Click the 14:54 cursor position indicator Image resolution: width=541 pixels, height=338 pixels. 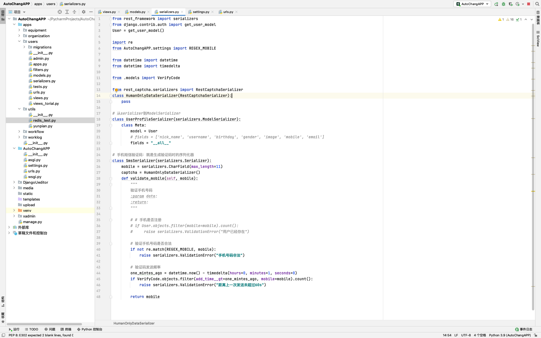(447, 335)
